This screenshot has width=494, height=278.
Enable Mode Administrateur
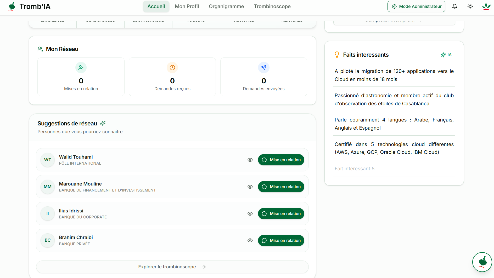pos(416,7)
